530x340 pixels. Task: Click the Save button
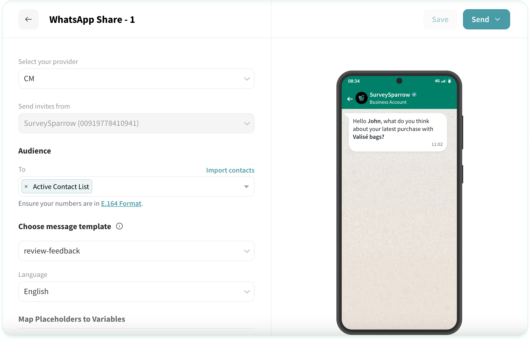(440, 19)
